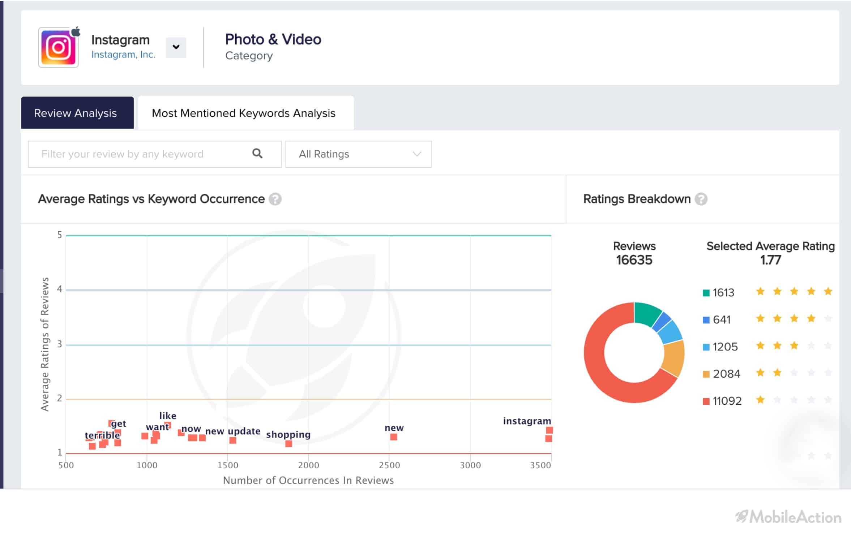The height and width of the screenshot is (542, 851).
Task: Click data point under 'new' near 2500
Action: coord(394,437)
